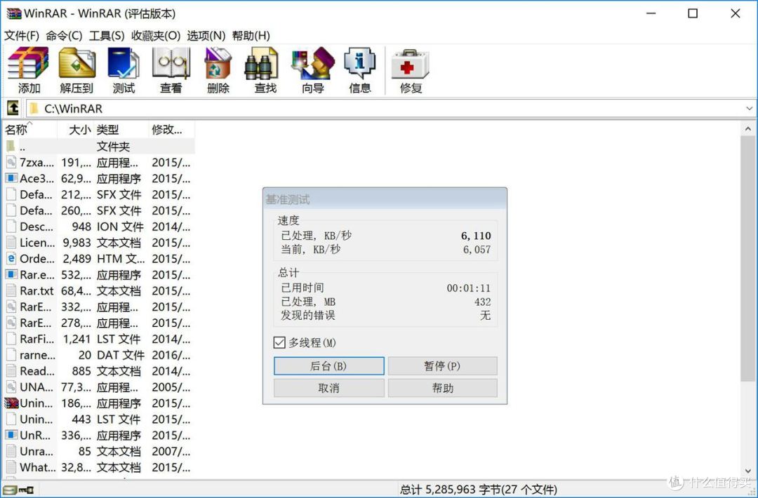Select the Desc... 948 ION file row
This screenshot has height=498, width=758.
pyautogui.click(x=99, y=226)
